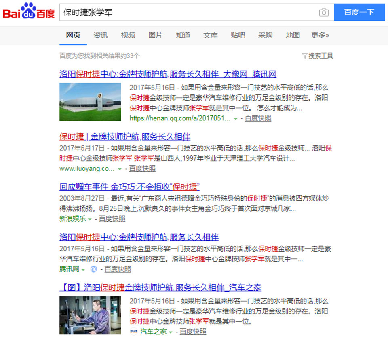Switch to the 采购 tab

265,35
